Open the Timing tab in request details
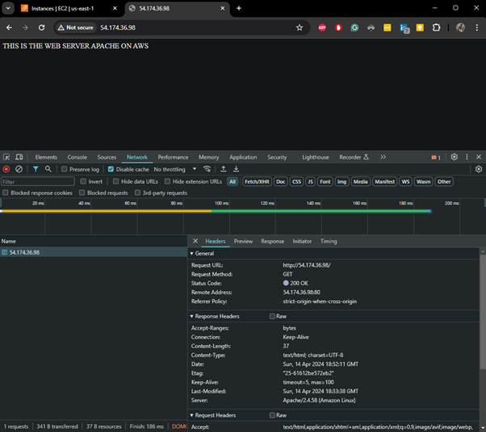Viewport: 486px width, 432px height. [x=329, y=241]
